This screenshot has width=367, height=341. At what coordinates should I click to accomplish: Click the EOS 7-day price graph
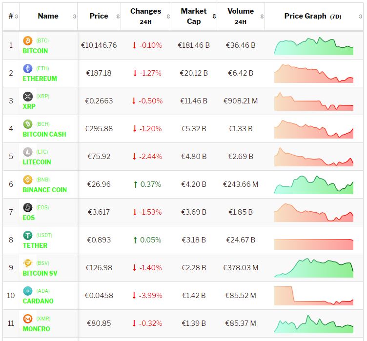pyautogui.click(x=314, y=213)
